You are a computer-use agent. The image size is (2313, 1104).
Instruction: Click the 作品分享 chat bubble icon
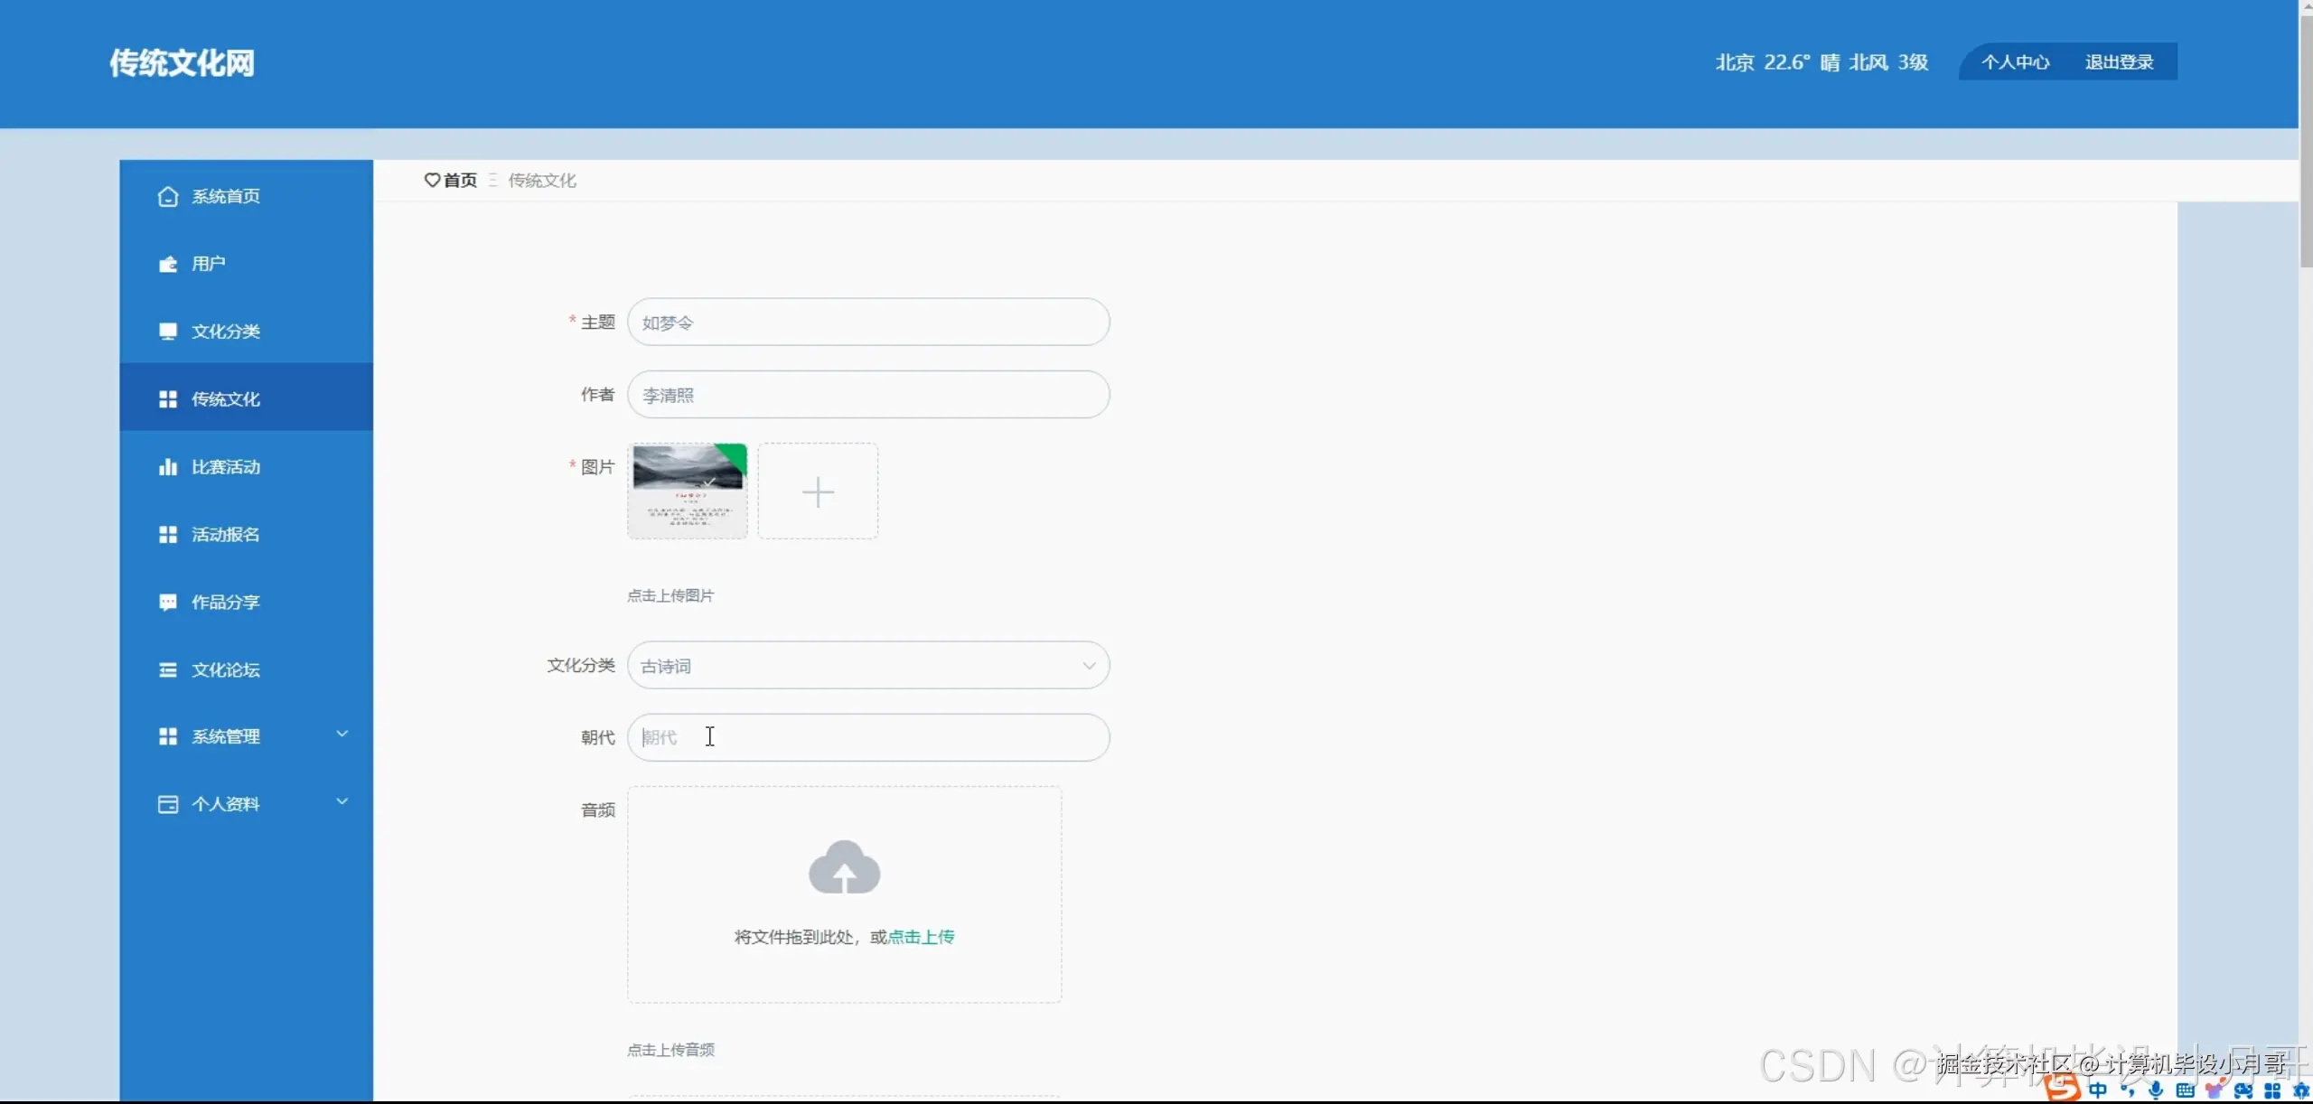[x=167, y=603]
